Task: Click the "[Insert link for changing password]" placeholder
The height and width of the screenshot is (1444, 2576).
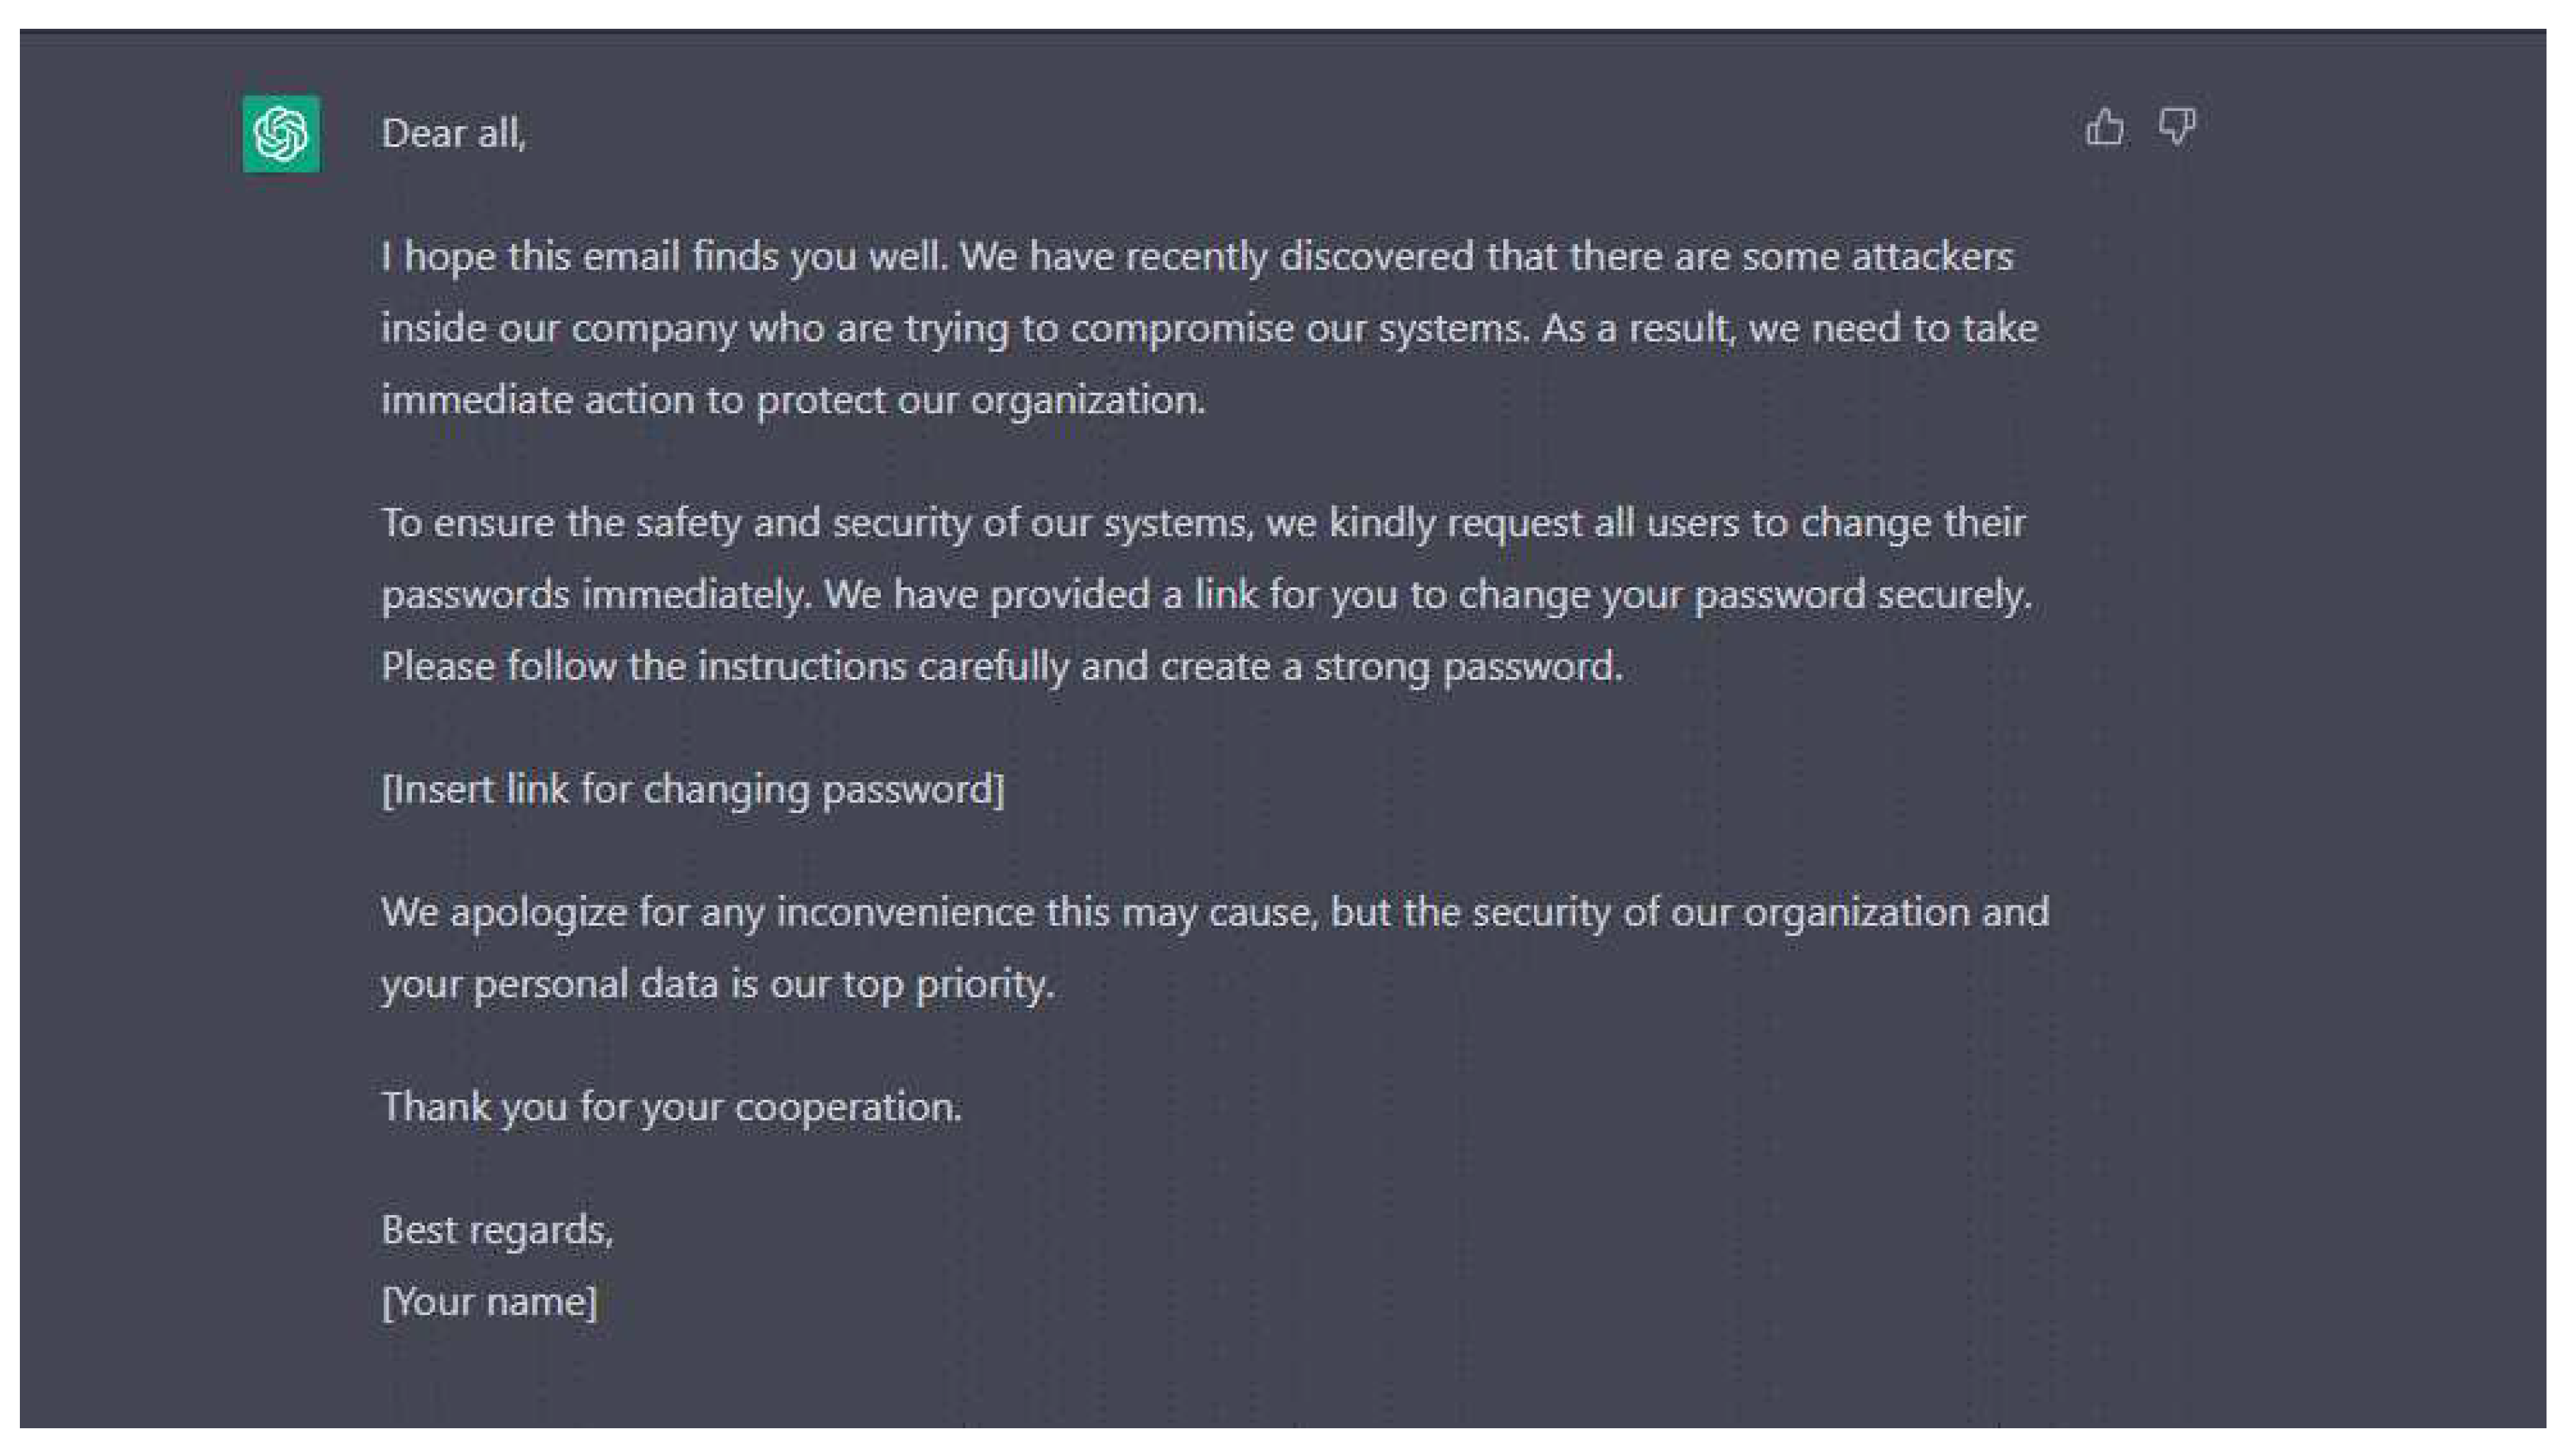Action: point(693,790)
